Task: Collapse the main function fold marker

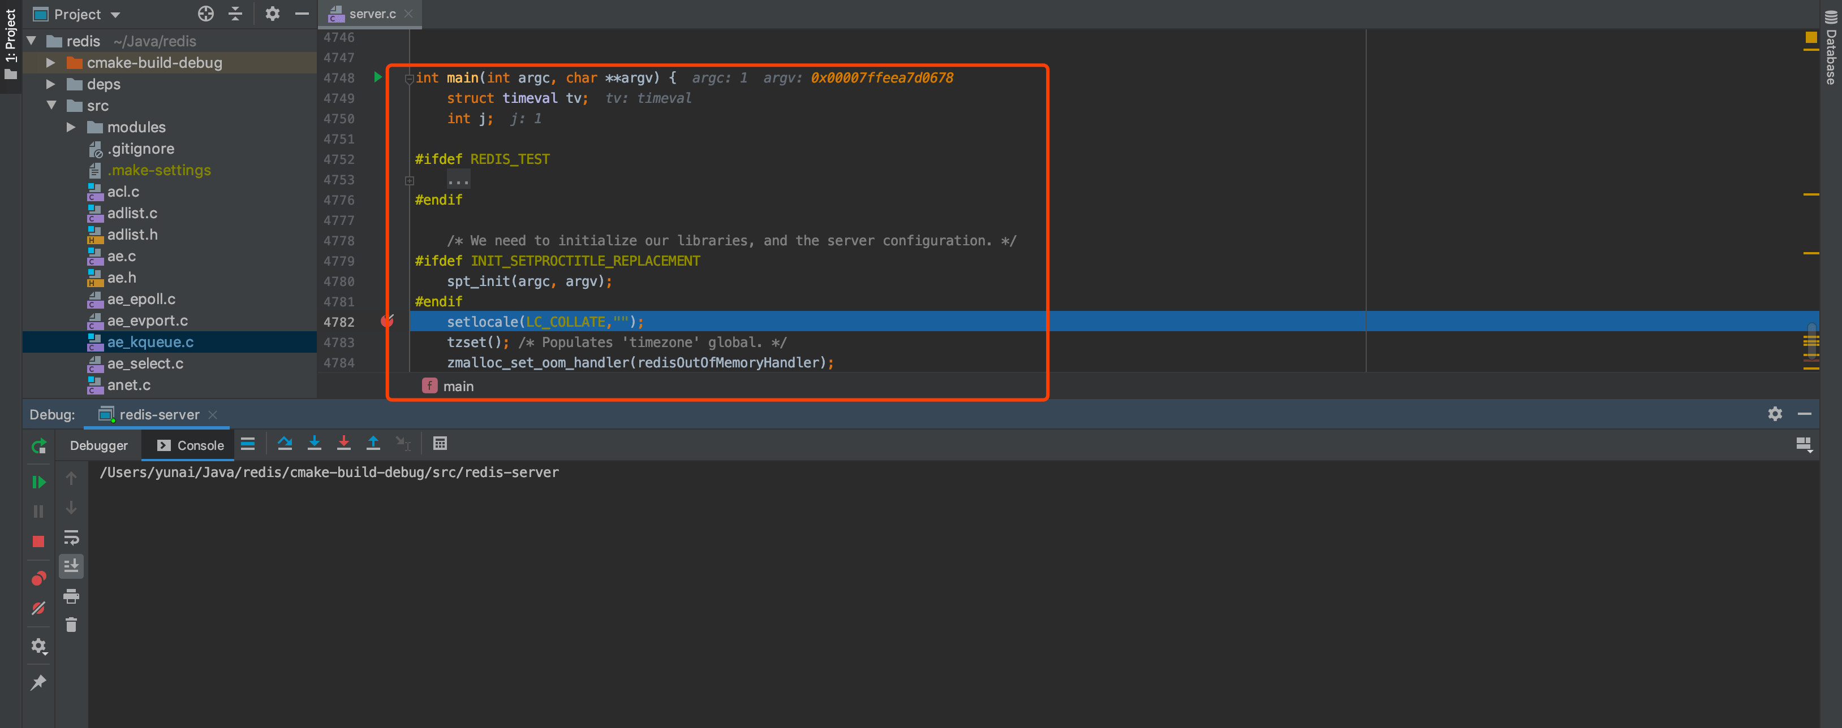Action: [409, 79]
